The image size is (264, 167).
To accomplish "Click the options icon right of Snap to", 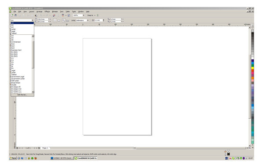I will tap(98, 15).
